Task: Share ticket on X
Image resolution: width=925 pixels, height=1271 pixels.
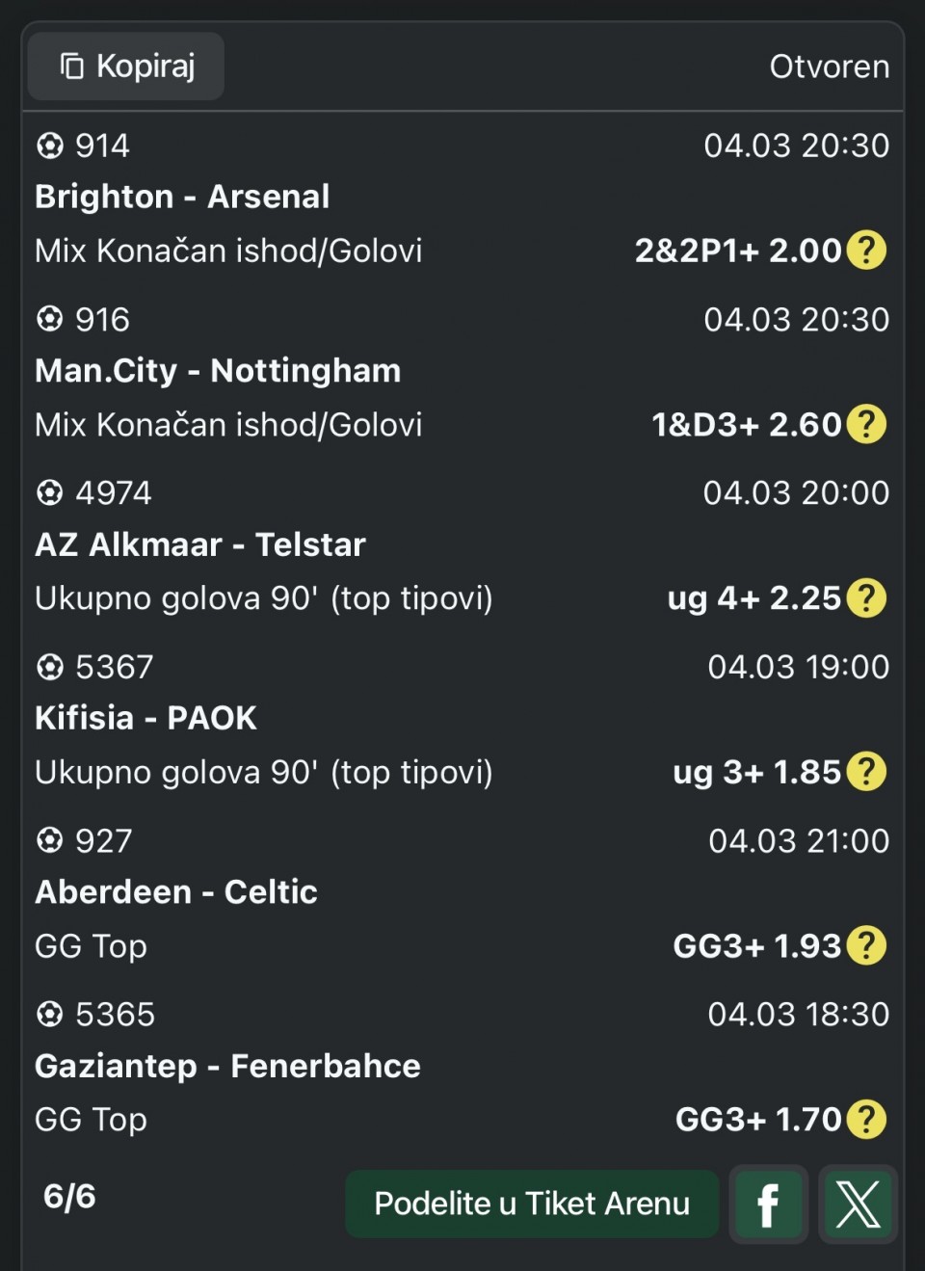Action: point(858,1204)
